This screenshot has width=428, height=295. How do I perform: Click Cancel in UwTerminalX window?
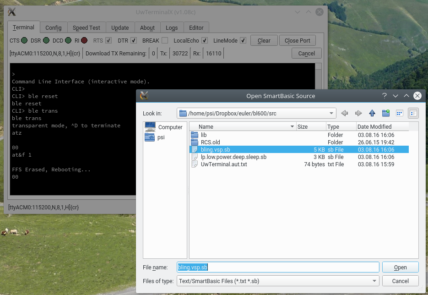307,53
